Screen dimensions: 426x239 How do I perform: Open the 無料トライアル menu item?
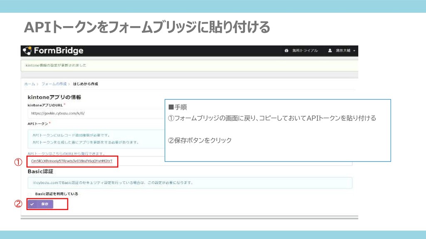pos(305,51)
